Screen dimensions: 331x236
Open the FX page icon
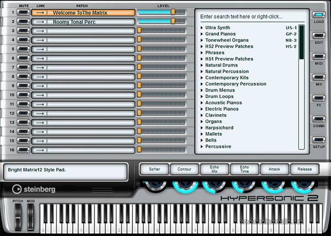click(318, 98)
